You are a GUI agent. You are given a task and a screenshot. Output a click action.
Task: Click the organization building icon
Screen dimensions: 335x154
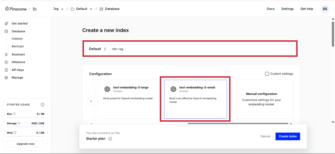35,9
